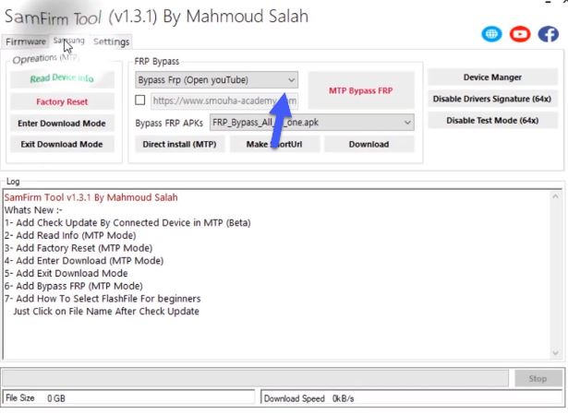Click '4- Add Enter Download (MTP Mode)' line
568x414 pixels.
tap(84, 261)
